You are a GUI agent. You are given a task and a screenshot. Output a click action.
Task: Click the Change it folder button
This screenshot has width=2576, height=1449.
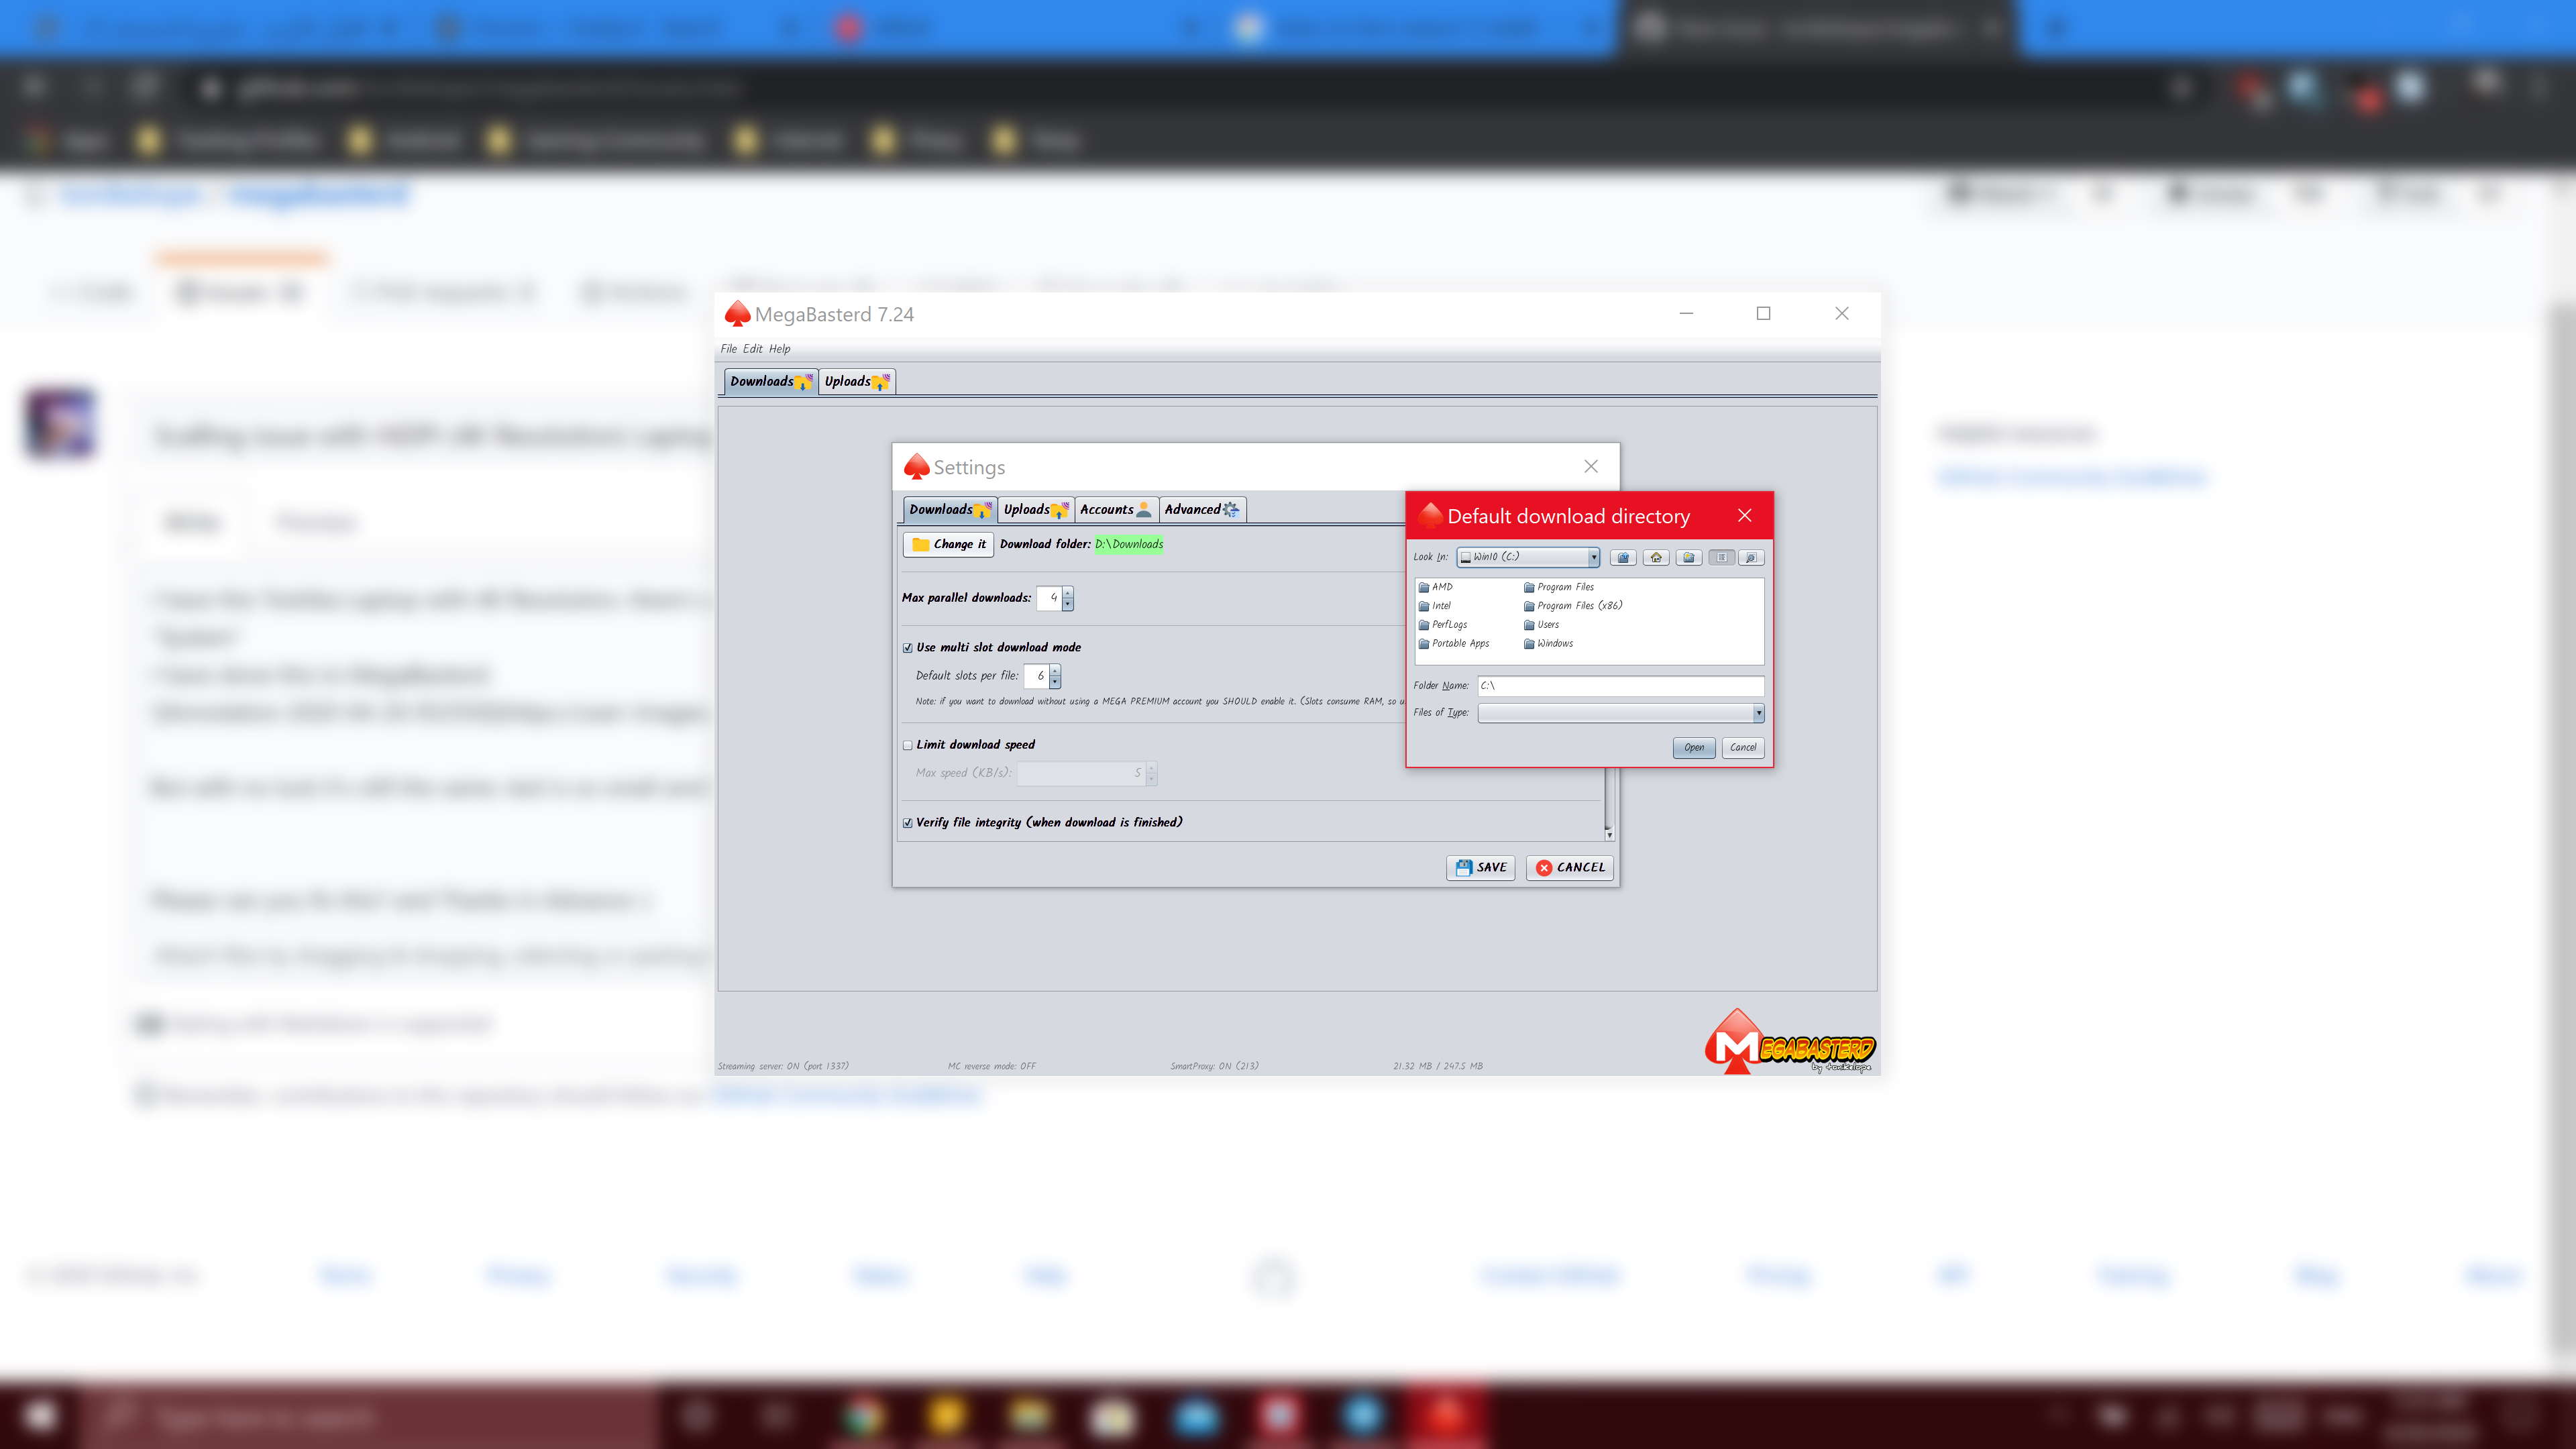pyautogui.click(x=948, y=544)
